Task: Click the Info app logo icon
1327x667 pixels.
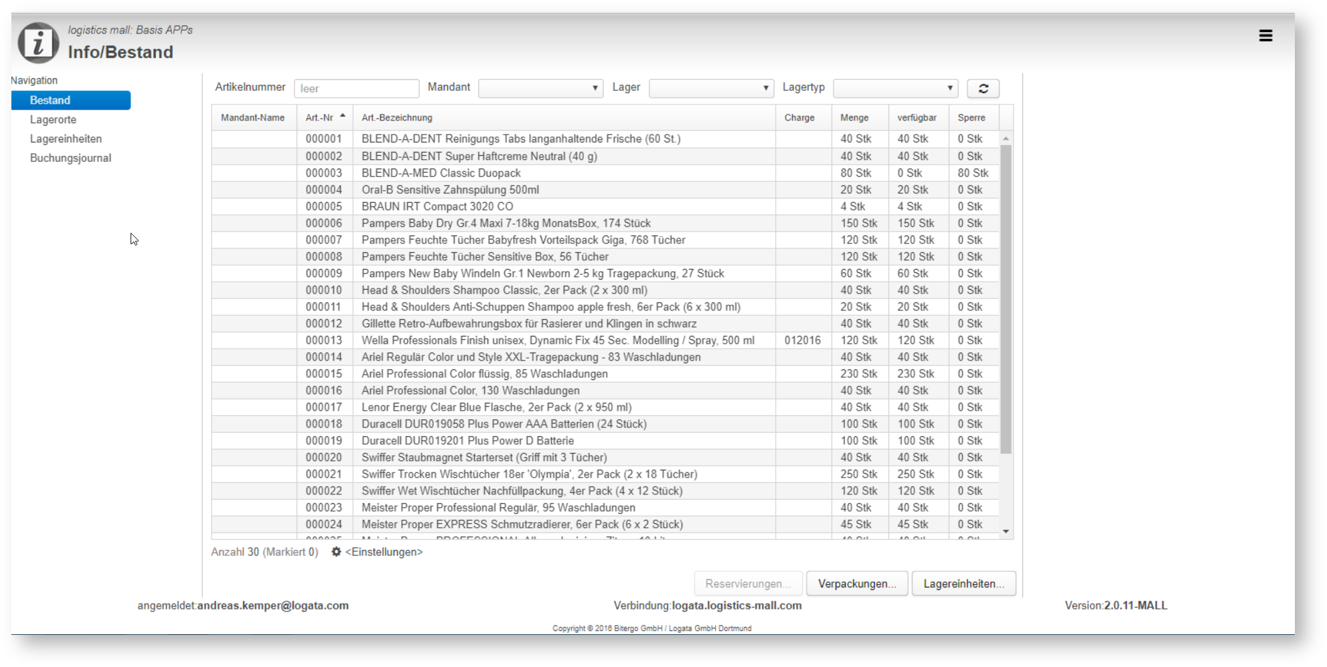Action: point(38,43)
